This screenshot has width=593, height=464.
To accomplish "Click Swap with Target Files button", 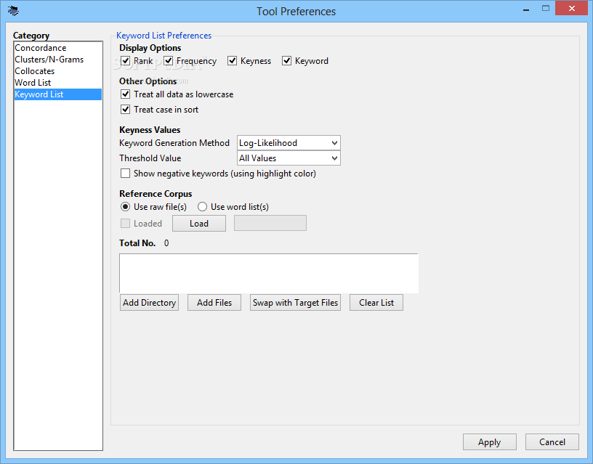I will tap(295, 303).
